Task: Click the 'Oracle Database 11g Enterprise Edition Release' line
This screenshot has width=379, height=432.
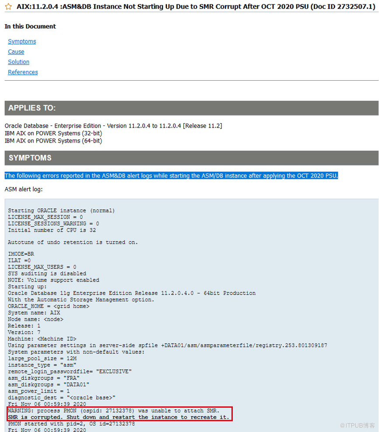Action: click(x=132, y=293)
